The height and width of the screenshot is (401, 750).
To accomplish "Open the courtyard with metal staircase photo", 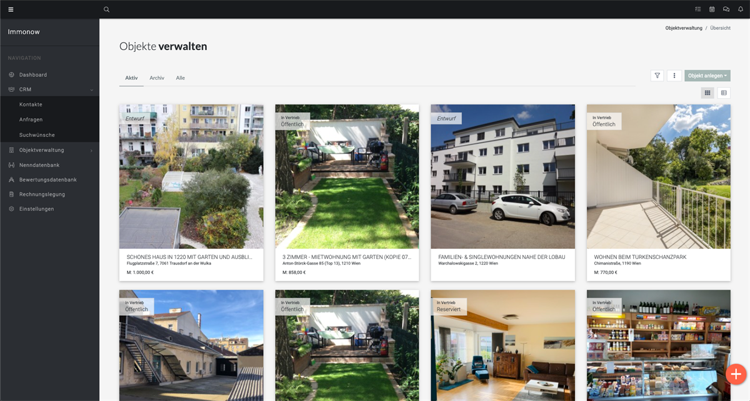I will point(191,345).
